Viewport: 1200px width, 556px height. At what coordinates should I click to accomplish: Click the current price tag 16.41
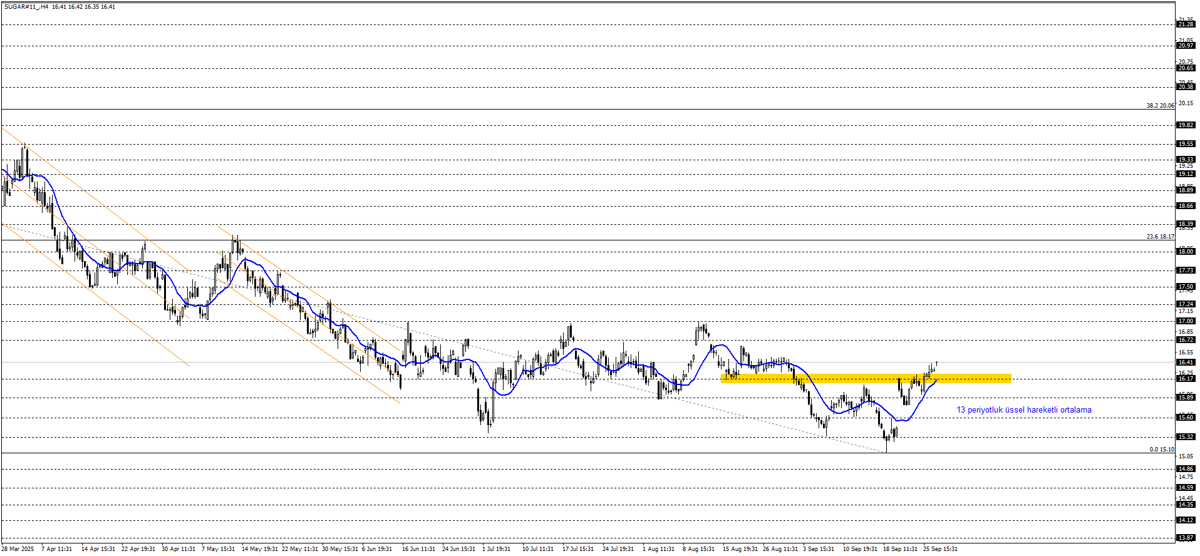1186,363
